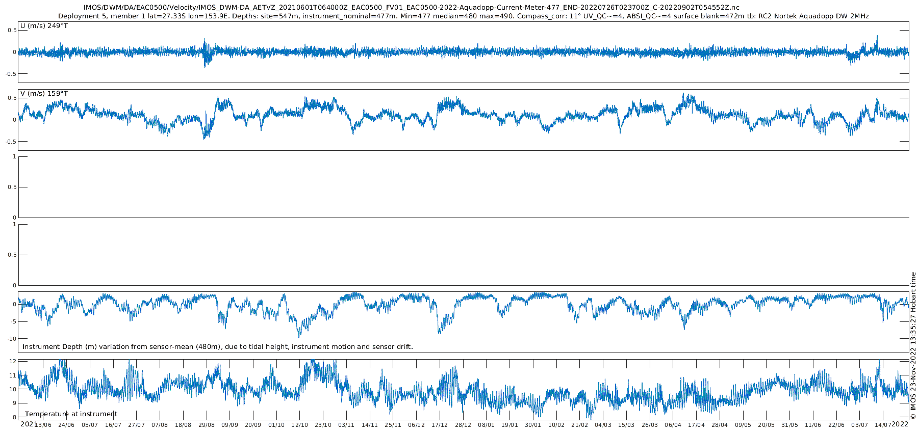Click the '29/08' date tick label
Viewport: 918px width, 433px height.
(x=207, y=425)
